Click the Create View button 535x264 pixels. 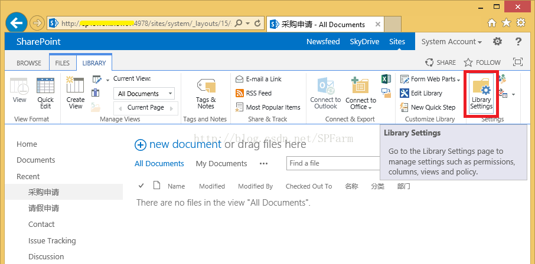pos(75,93)
